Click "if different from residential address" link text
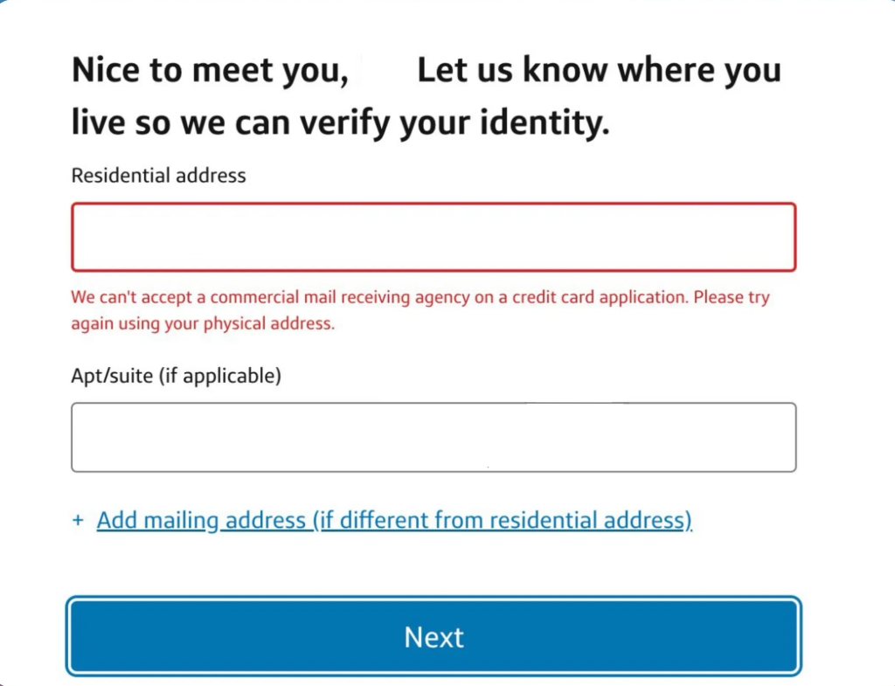The height and width of the screenshot is (686, 895). click(x=502, y=521)
